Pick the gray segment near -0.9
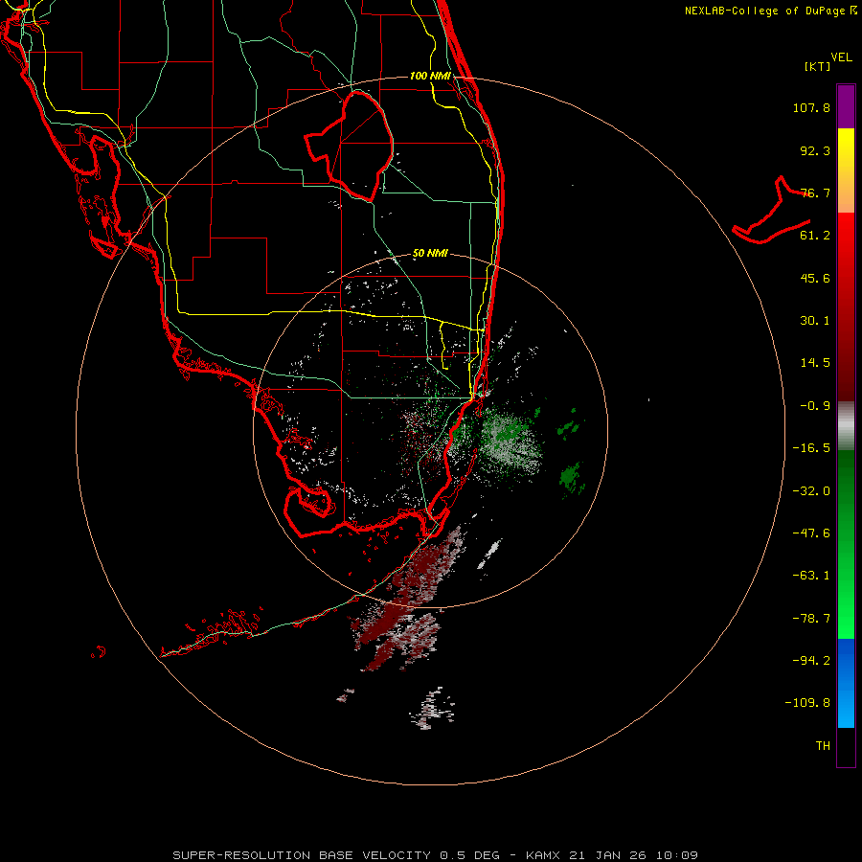The height and width of the screenshot is (862, 862). pos(846,426)
